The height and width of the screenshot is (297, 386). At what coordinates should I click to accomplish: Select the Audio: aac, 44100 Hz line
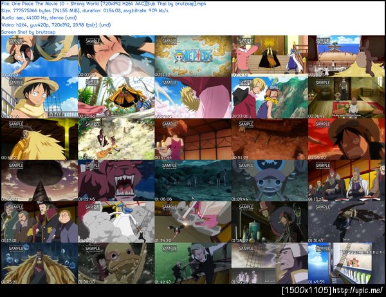[x=39, y=18]
